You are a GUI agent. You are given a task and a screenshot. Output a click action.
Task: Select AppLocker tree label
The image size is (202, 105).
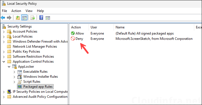pos(26,67)
